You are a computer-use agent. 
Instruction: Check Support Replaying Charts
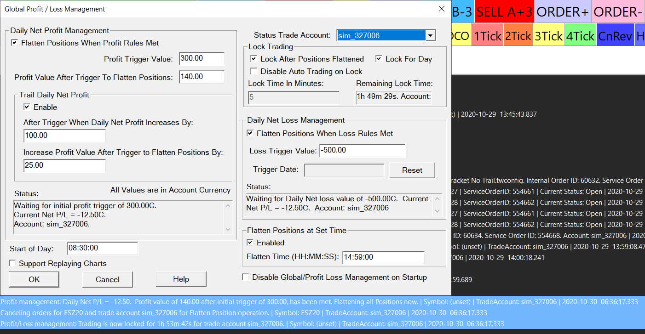pos(12,263)
